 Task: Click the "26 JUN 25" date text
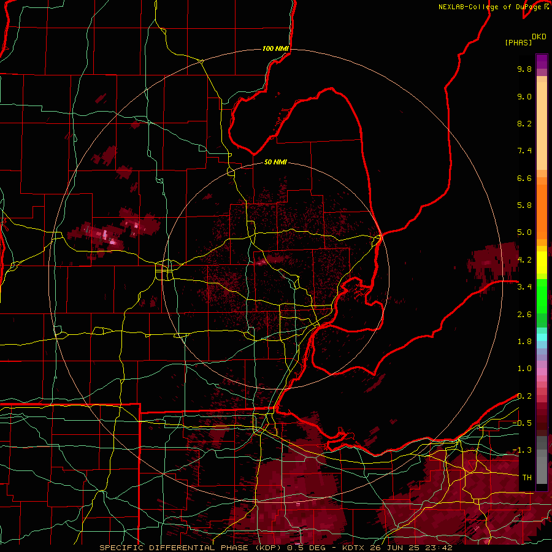[x=396, y=548]
